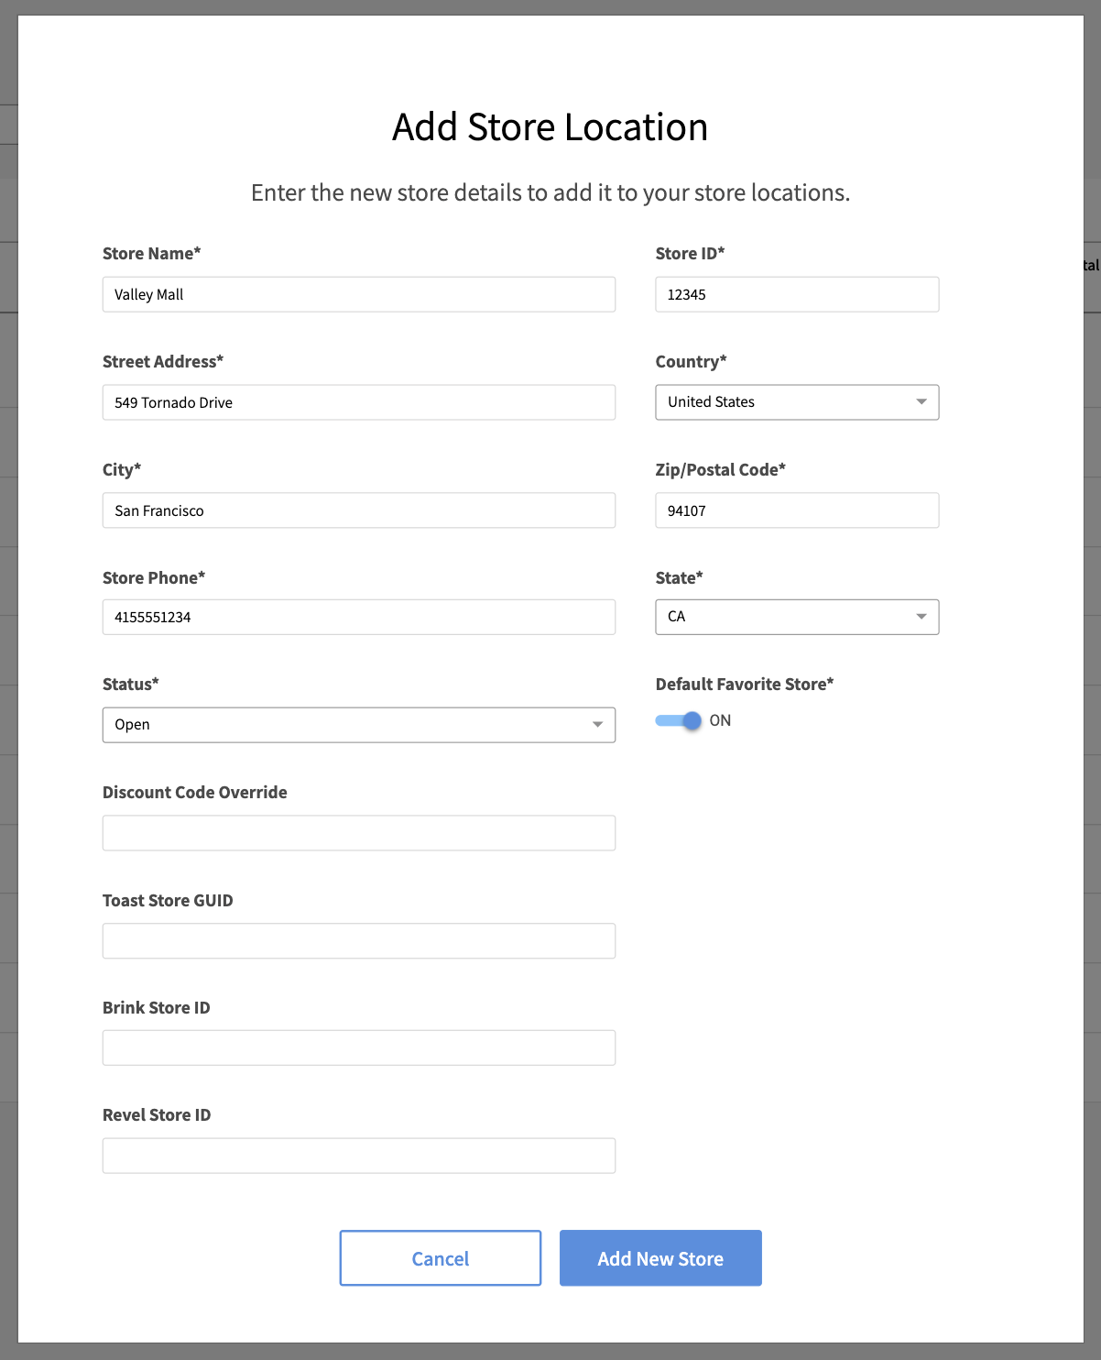Focus the Street Address text box

(x=358, y=402)
